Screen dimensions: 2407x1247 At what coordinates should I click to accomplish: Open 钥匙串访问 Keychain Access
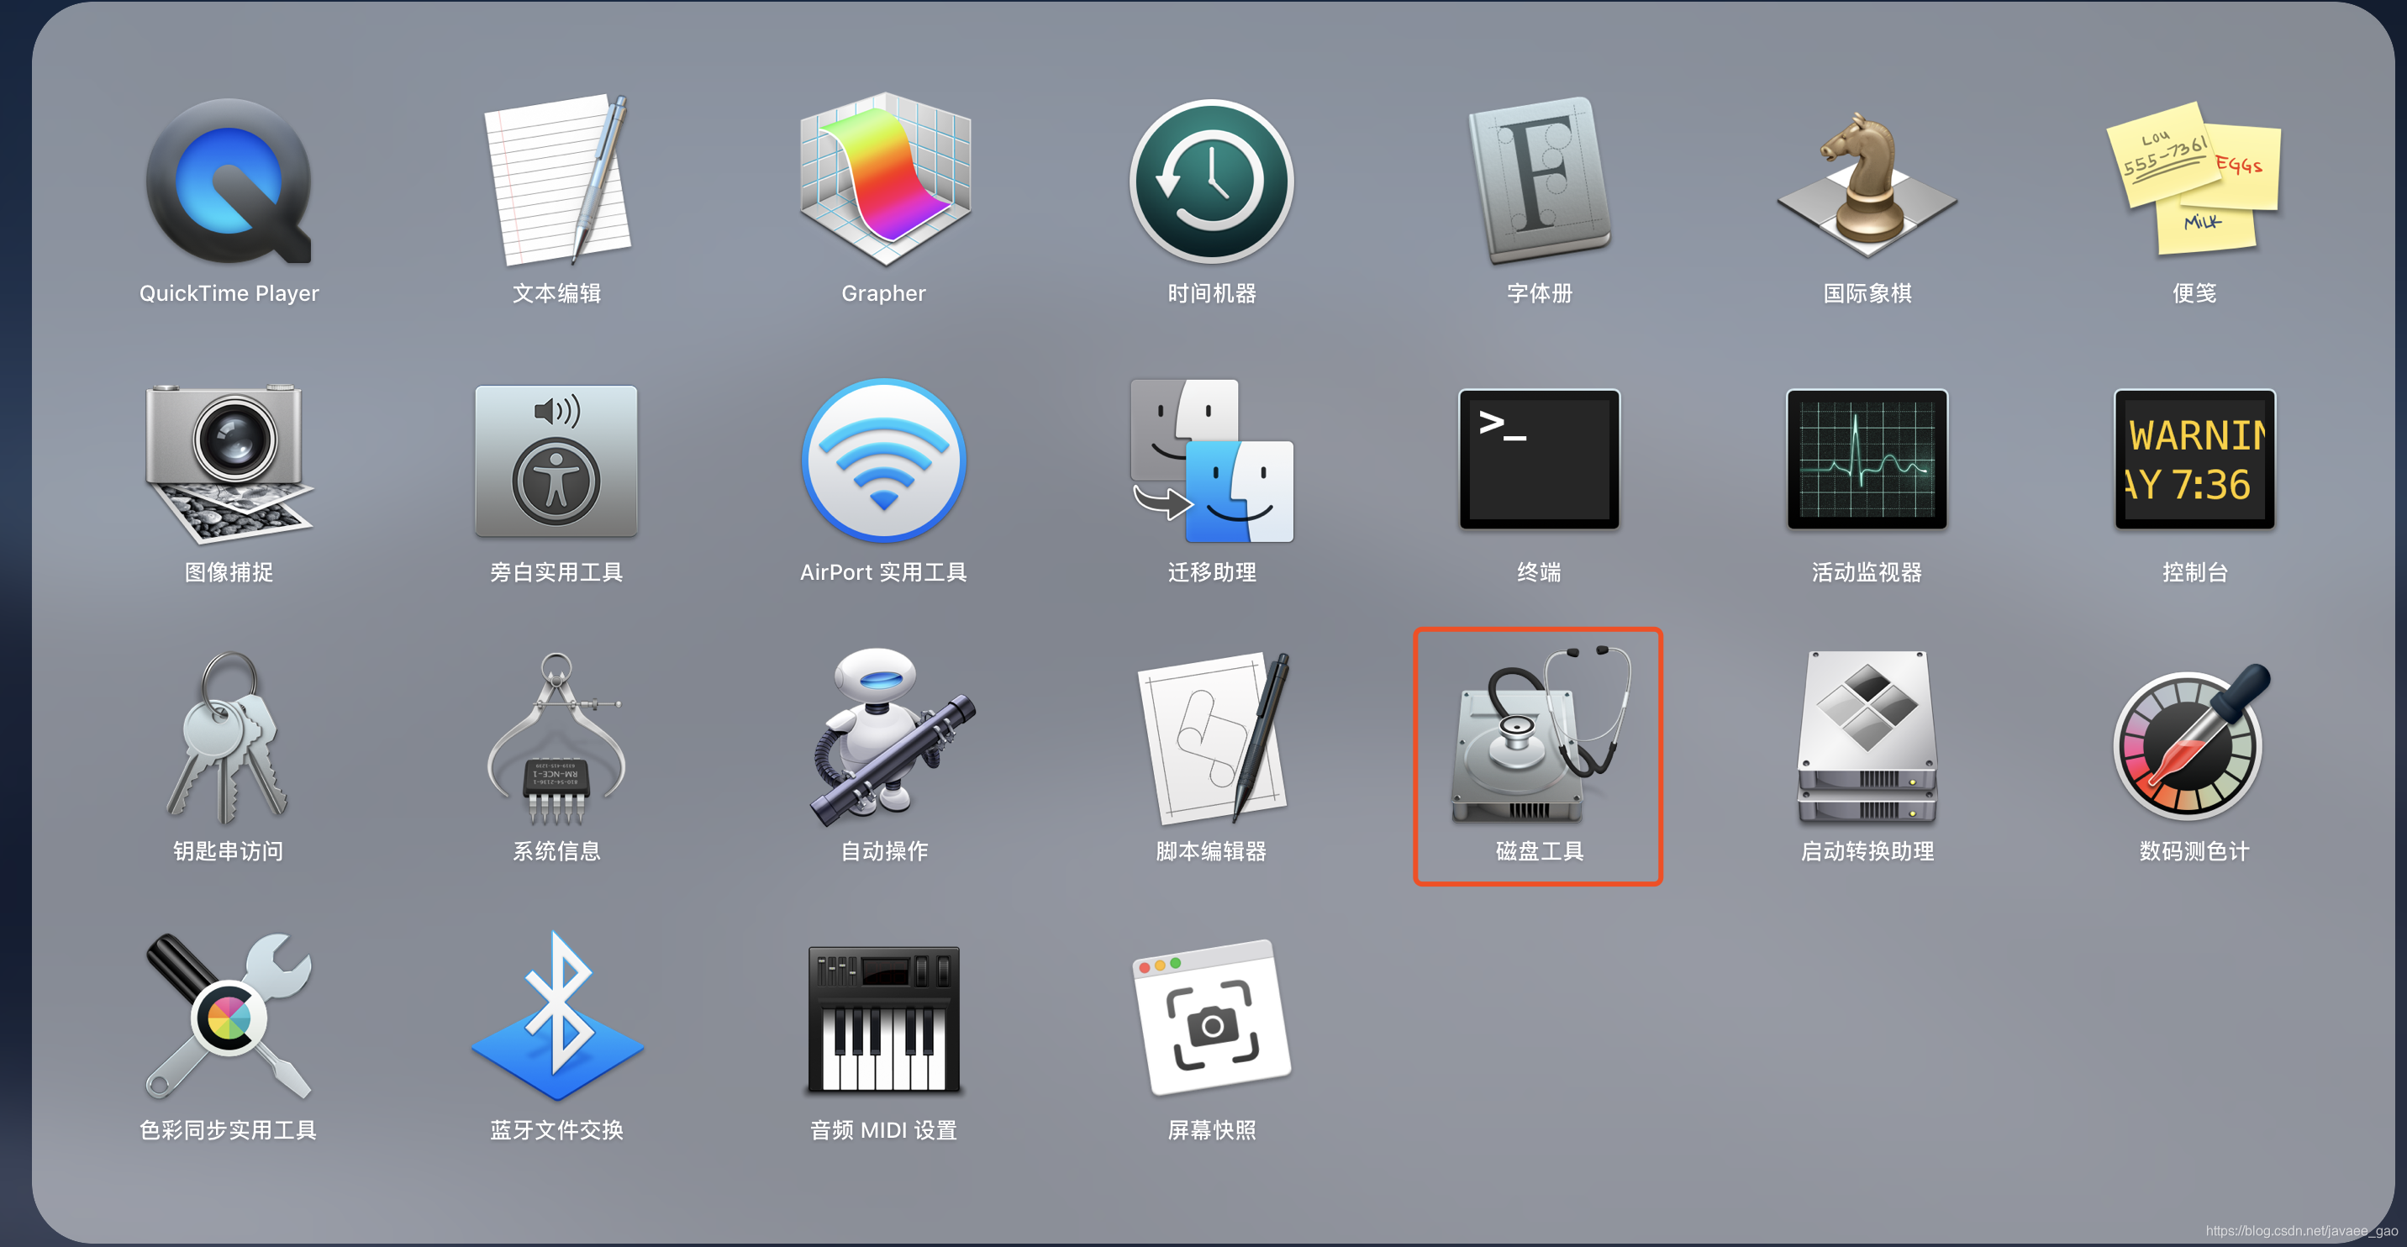(x=229, y=738)
